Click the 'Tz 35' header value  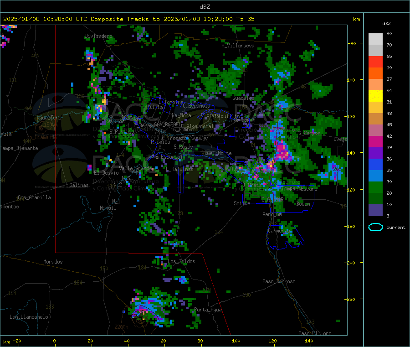pyautogui.click(x=245, y=19)
